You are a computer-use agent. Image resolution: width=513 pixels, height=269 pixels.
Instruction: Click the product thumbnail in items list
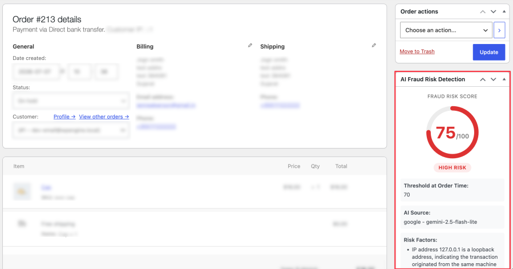pos(22,192)
